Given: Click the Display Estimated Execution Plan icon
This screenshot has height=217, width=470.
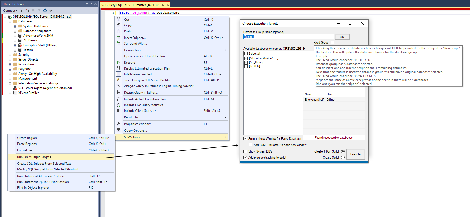Looking at the screenshot, I should pyautogui.click(x=119, y=68).
